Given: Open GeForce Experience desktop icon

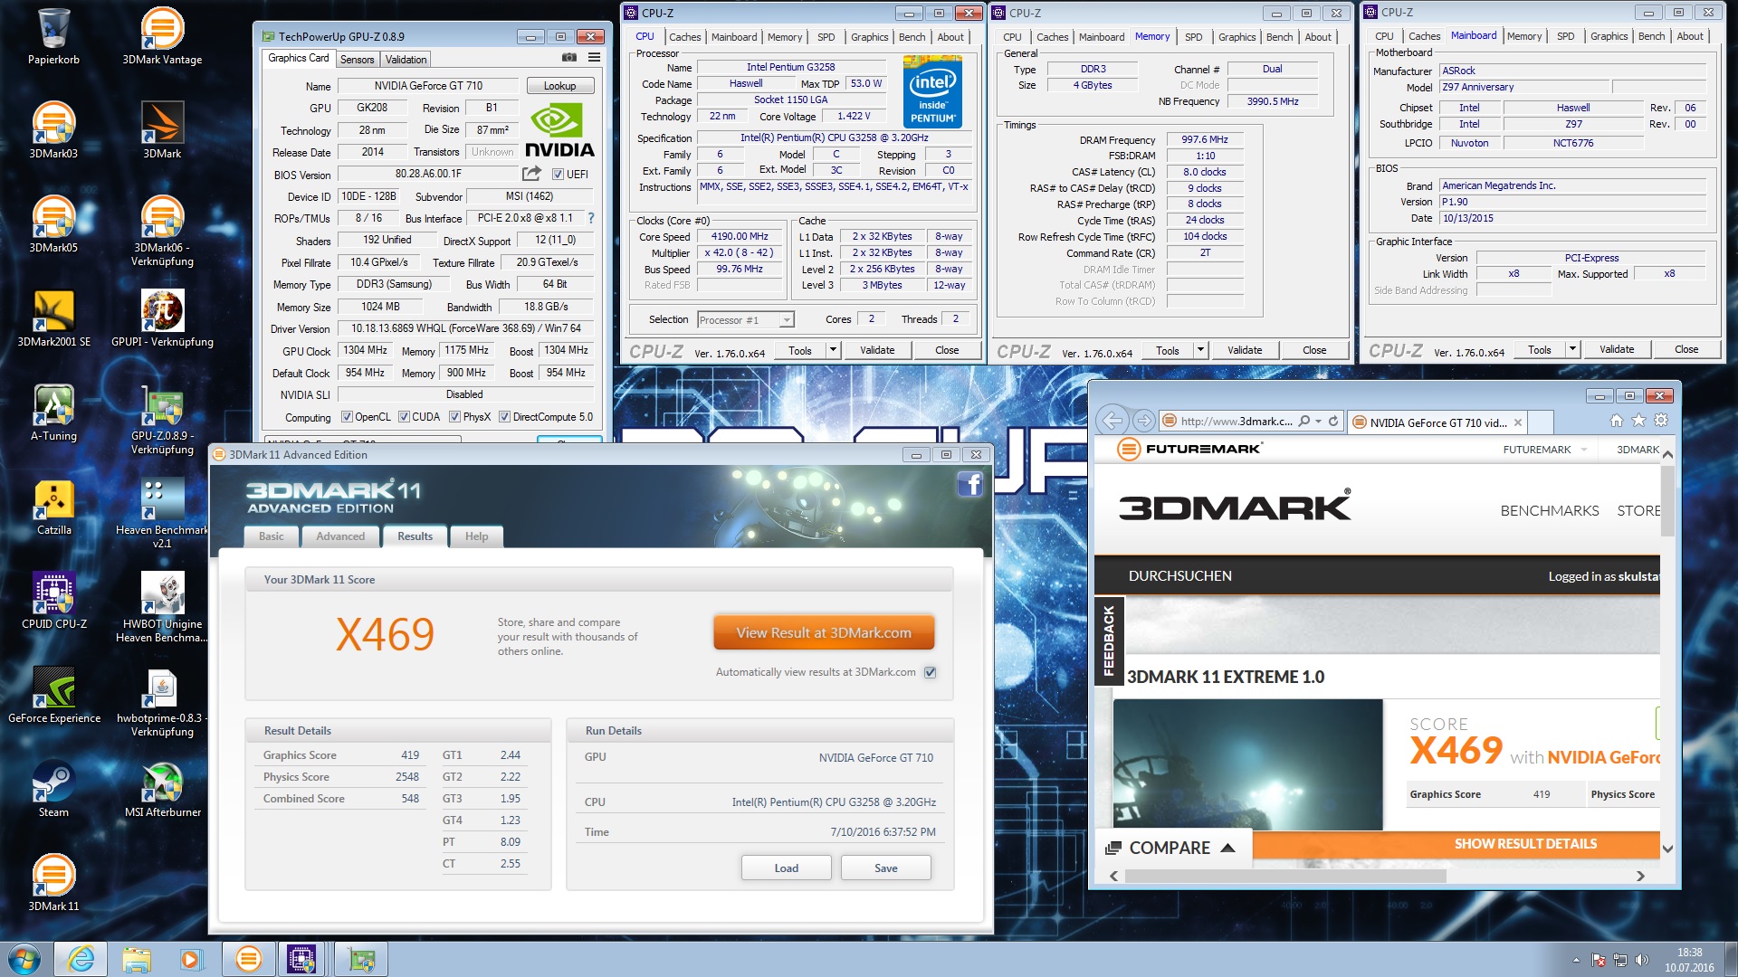Looking at the screenshot, I should (x=53, y=695).
